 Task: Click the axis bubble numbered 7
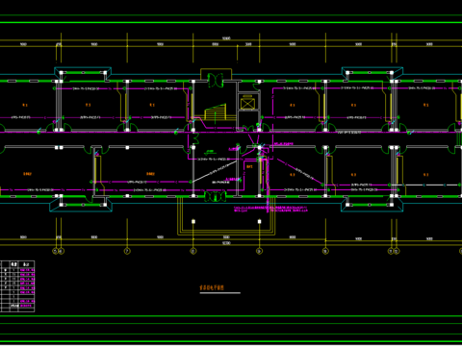coord(127,251)
